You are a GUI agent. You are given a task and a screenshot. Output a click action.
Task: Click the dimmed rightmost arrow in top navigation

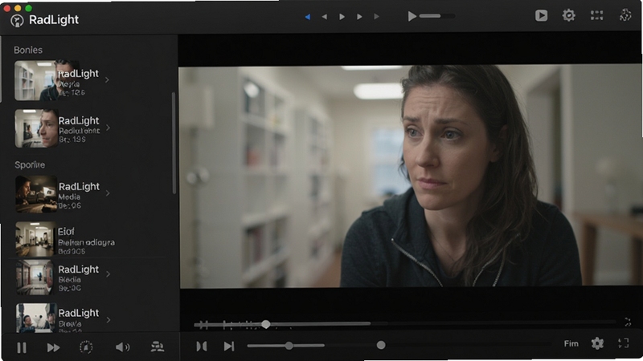point(376,17)
